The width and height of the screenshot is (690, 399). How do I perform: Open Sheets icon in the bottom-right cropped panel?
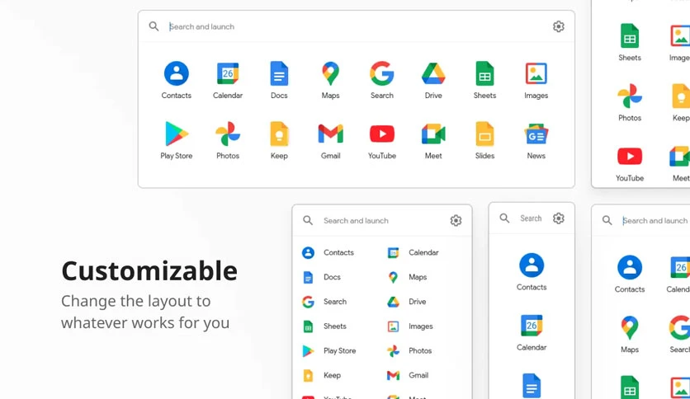pyautogui.click(x=630, y=387)
